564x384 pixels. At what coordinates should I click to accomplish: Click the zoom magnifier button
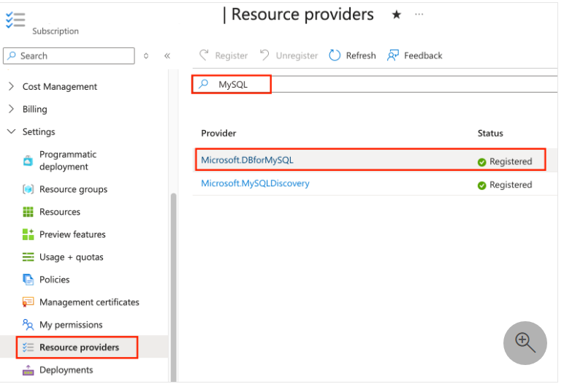[x=525, y=343]
